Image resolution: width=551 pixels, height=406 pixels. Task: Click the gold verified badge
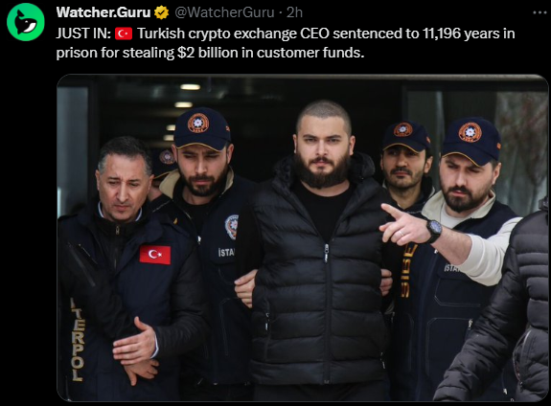point(162,12)
